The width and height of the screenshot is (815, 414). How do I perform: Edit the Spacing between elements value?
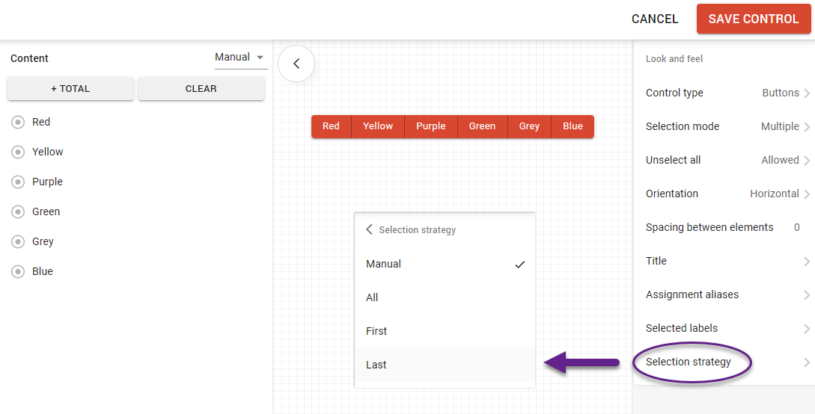tap(796, 227)
